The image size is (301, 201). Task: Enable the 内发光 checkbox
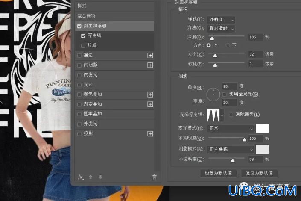click(79, 75)
